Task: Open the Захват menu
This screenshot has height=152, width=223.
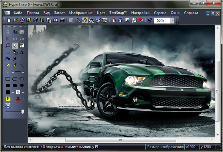Action: click(59, 13)
